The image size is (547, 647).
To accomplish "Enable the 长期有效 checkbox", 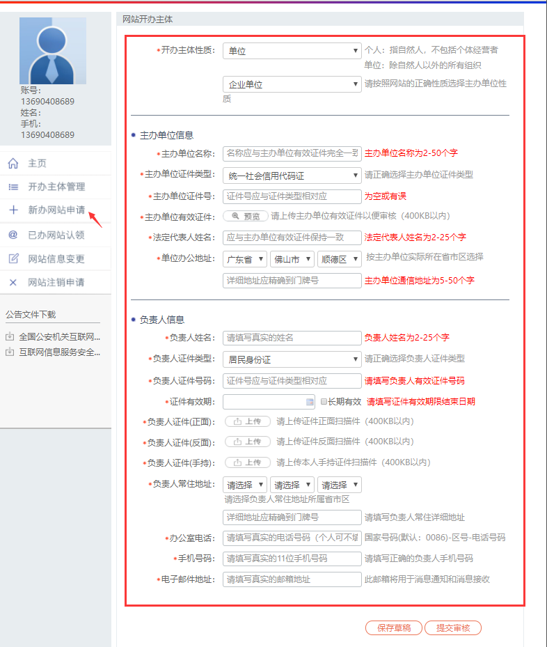I will [324, 402].
